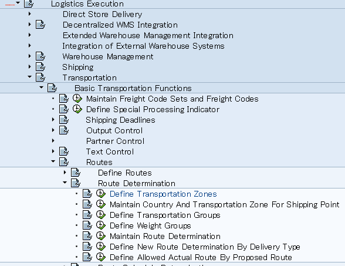Viewport: 345px width, 266px height.
Task: Expand the Direct Store Delivery node
Action: 30,14
